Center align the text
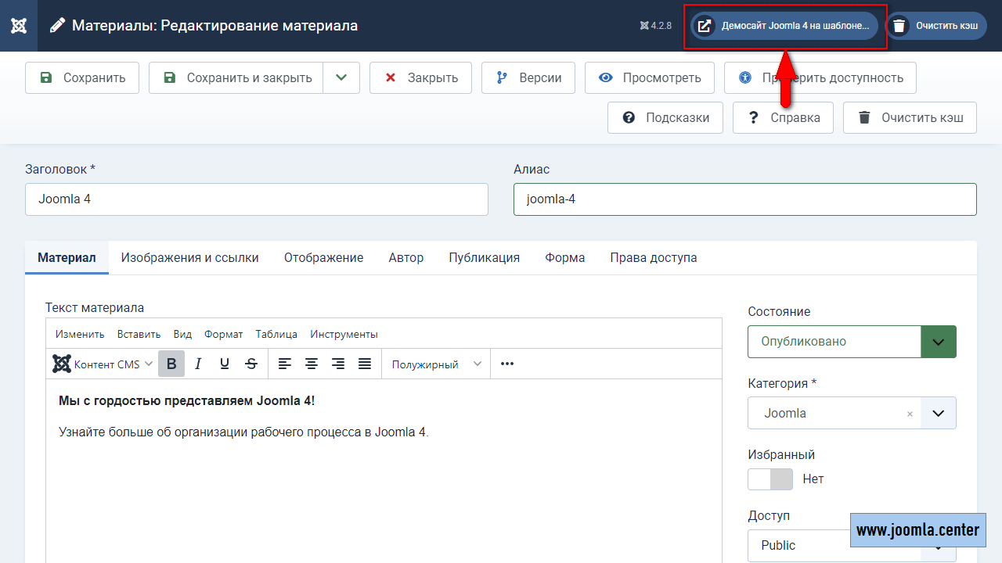 (x=312, y=364)
